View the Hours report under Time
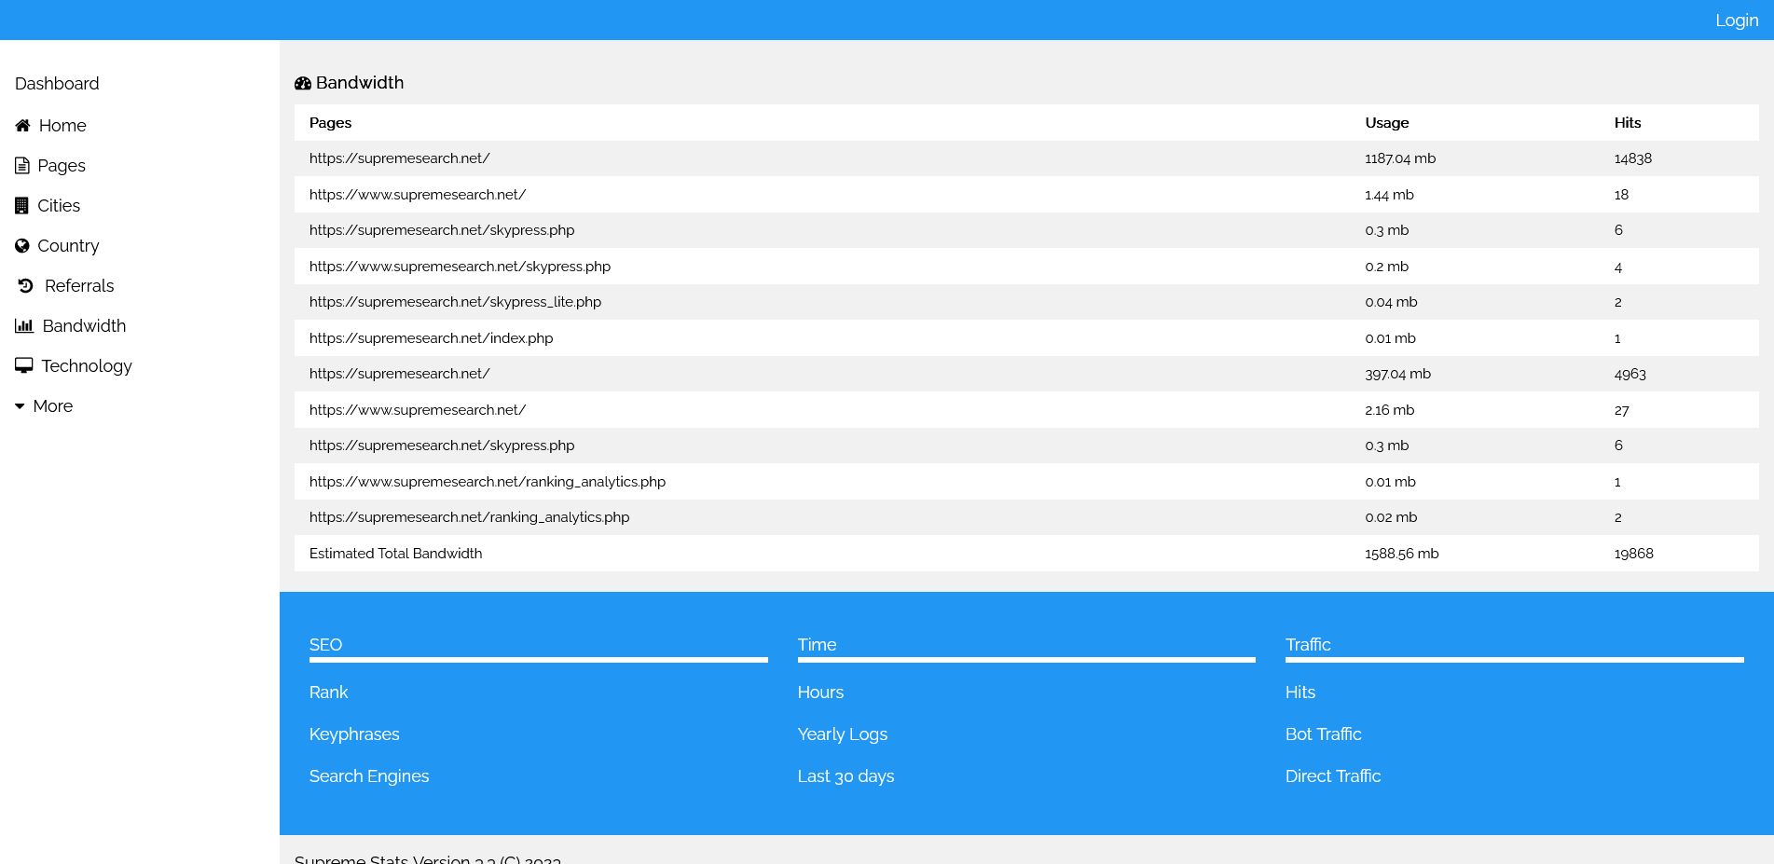 click(820, 693)
